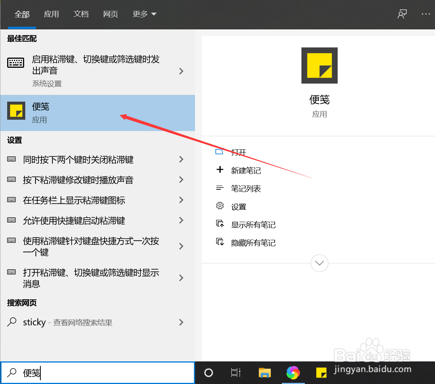
Task: Click the large yellow 便笺 app tile
Action: click(319, 65)
